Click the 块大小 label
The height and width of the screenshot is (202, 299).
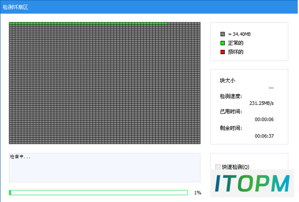[228, 81]
